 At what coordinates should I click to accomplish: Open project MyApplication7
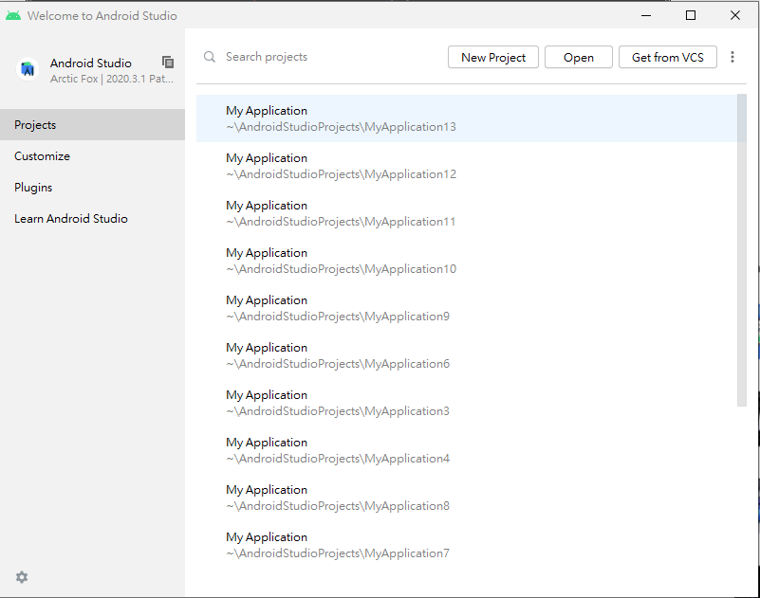(x=467, y=546)
